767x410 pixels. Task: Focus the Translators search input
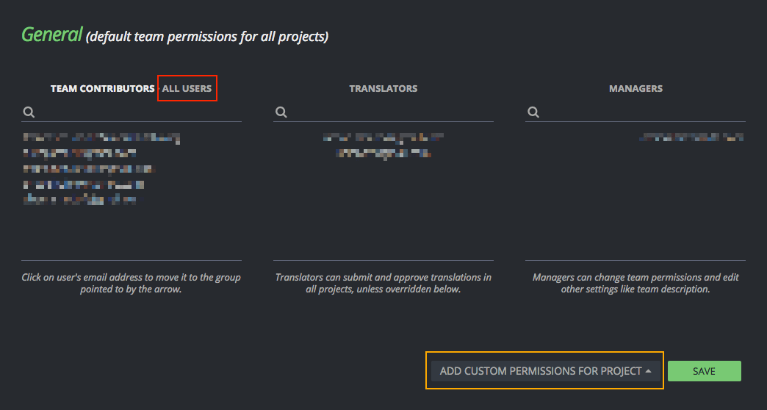(x=389, y=112)
